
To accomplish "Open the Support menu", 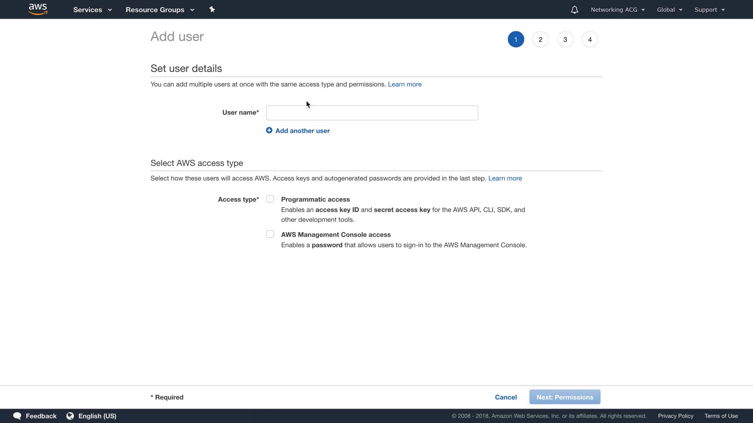I will 709,10.
